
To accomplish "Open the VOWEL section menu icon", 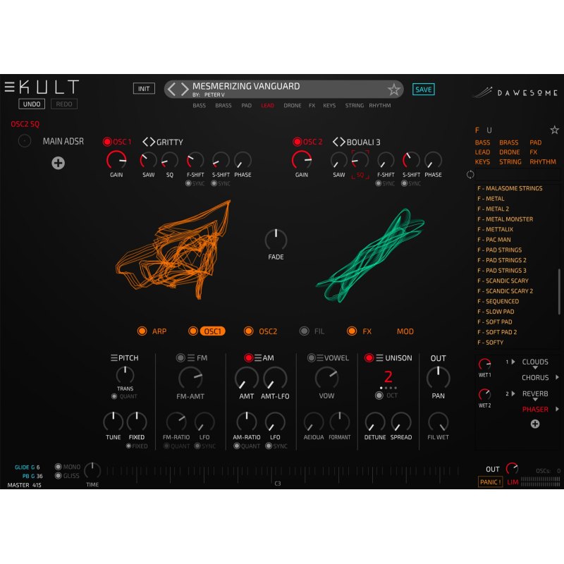I will click(x=320, y=358).
